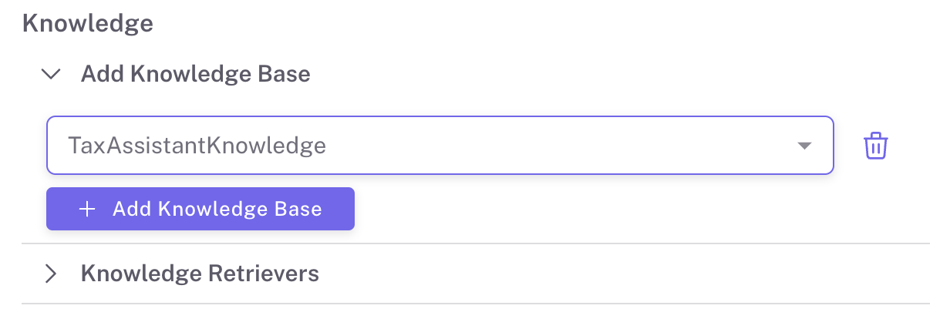Click the plus icon on Add Knowledge Base button
Viewport: 950px width, 319px height.
88,209
